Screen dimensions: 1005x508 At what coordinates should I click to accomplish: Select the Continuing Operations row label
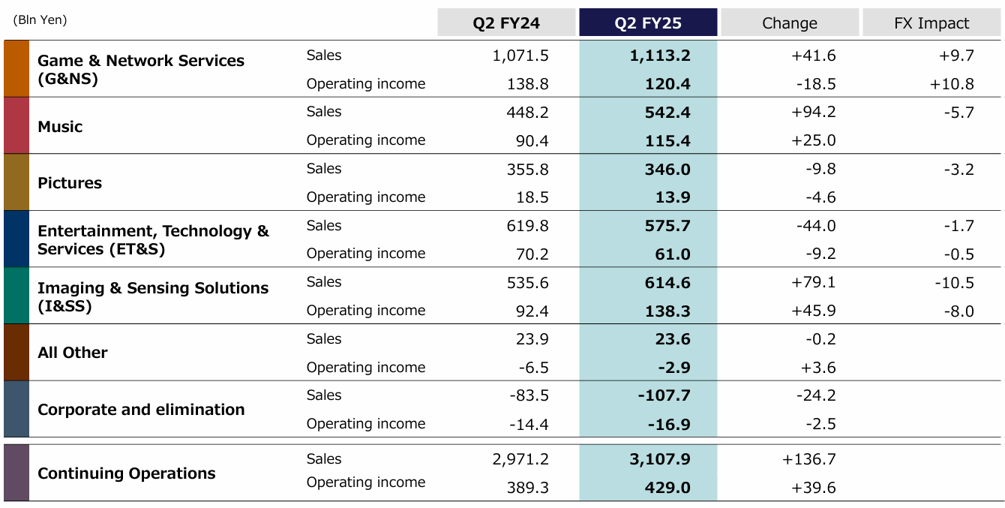tap(127, 473)
